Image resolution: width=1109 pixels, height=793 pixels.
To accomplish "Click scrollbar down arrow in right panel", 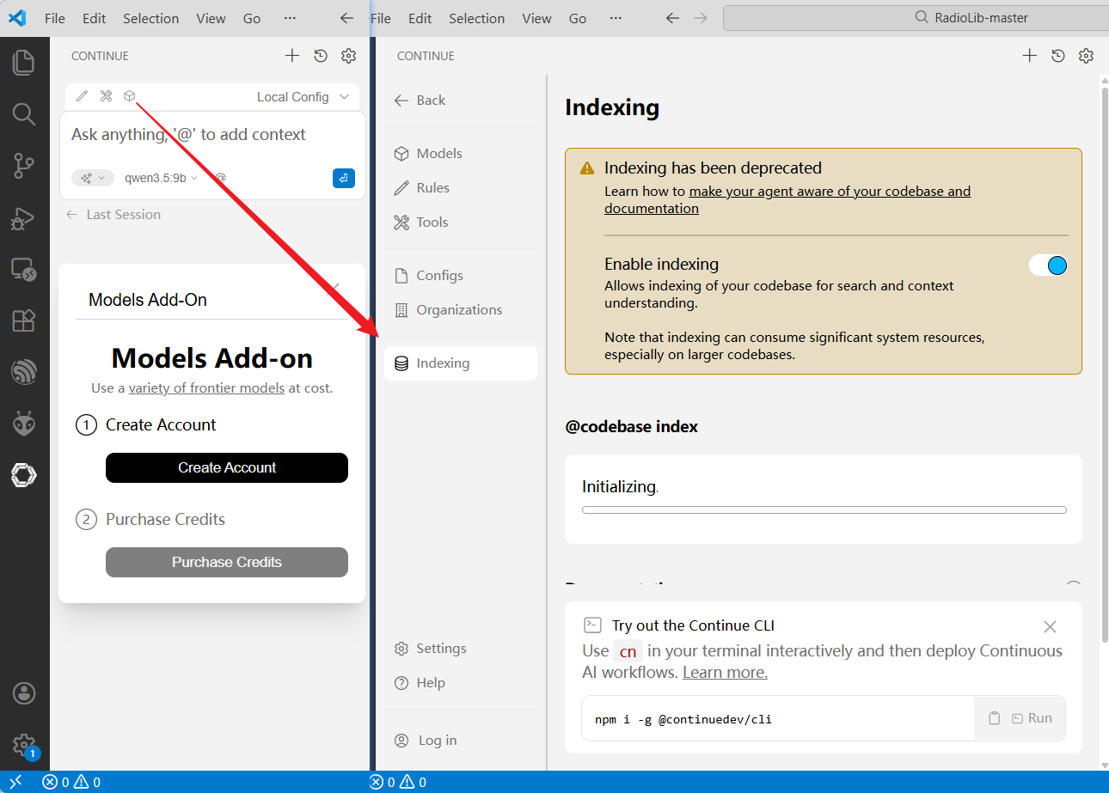I will 1104,766.
